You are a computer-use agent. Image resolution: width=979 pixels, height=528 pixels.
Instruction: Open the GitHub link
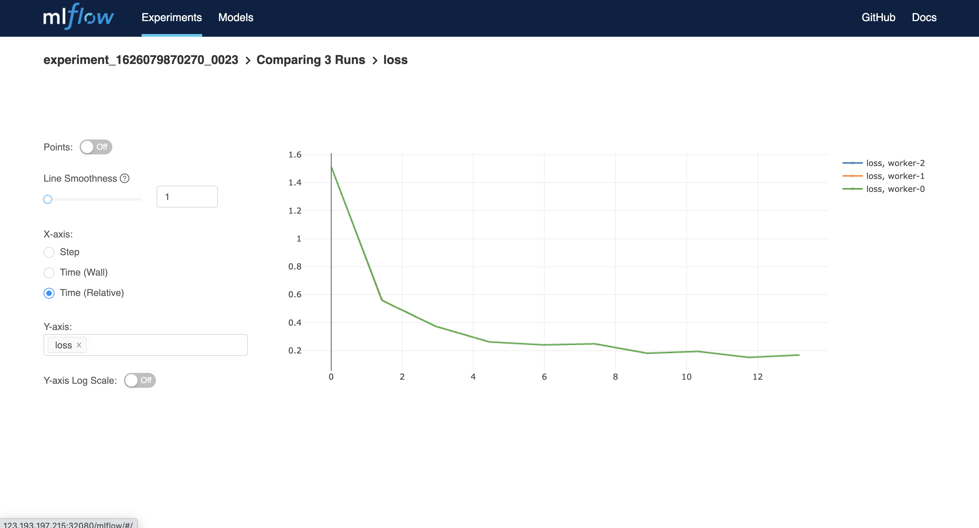(878, 17)
